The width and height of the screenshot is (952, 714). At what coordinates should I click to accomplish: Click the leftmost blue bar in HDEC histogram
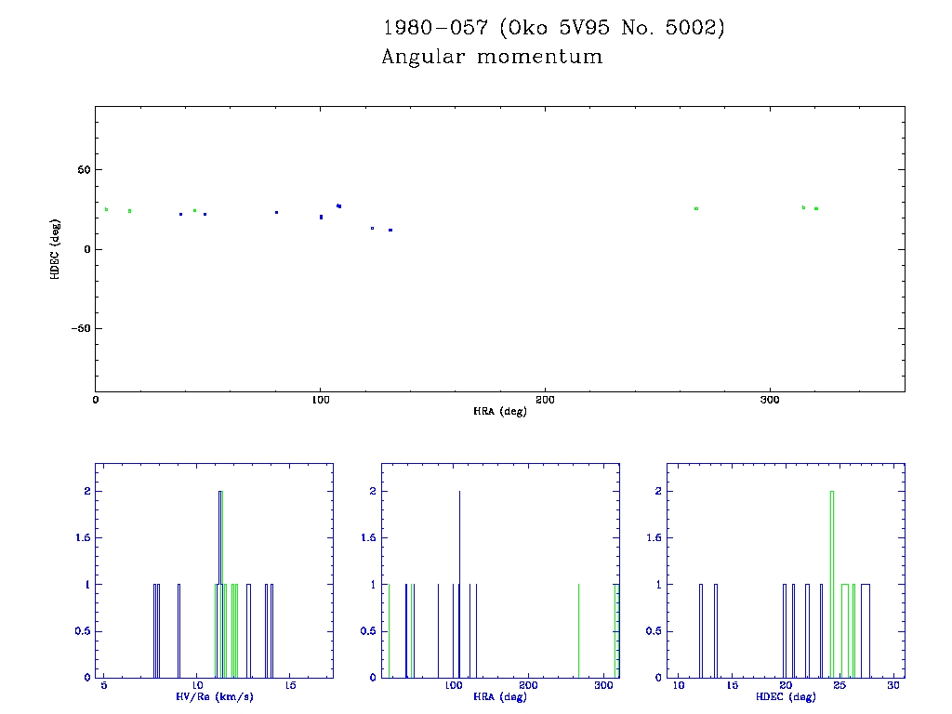point(700,632)
